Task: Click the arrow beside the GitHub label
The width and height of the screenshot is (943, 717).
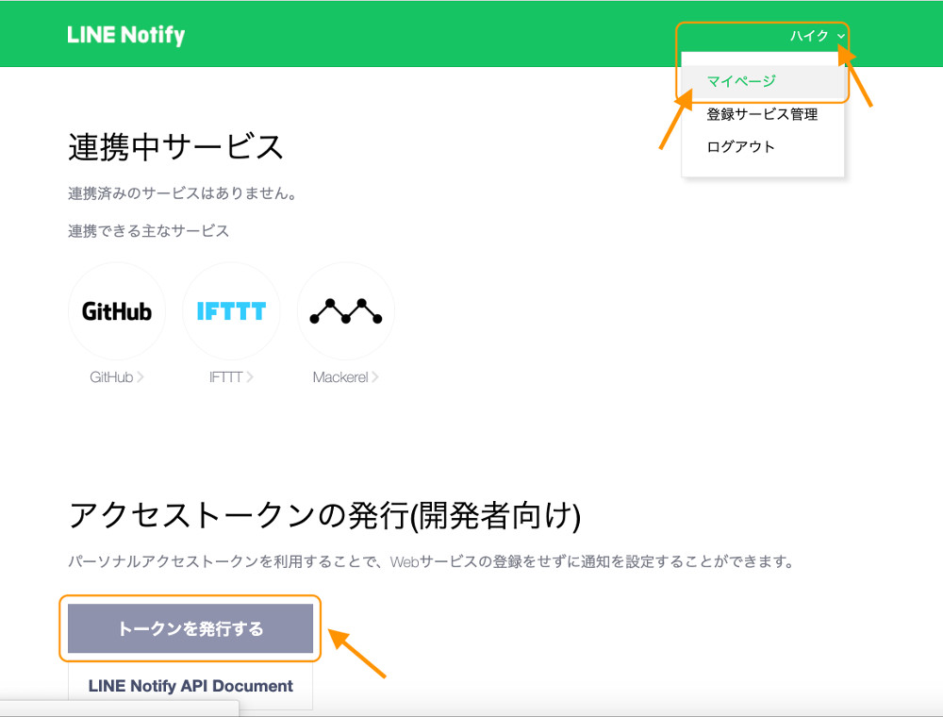Action: coord(141,377)
